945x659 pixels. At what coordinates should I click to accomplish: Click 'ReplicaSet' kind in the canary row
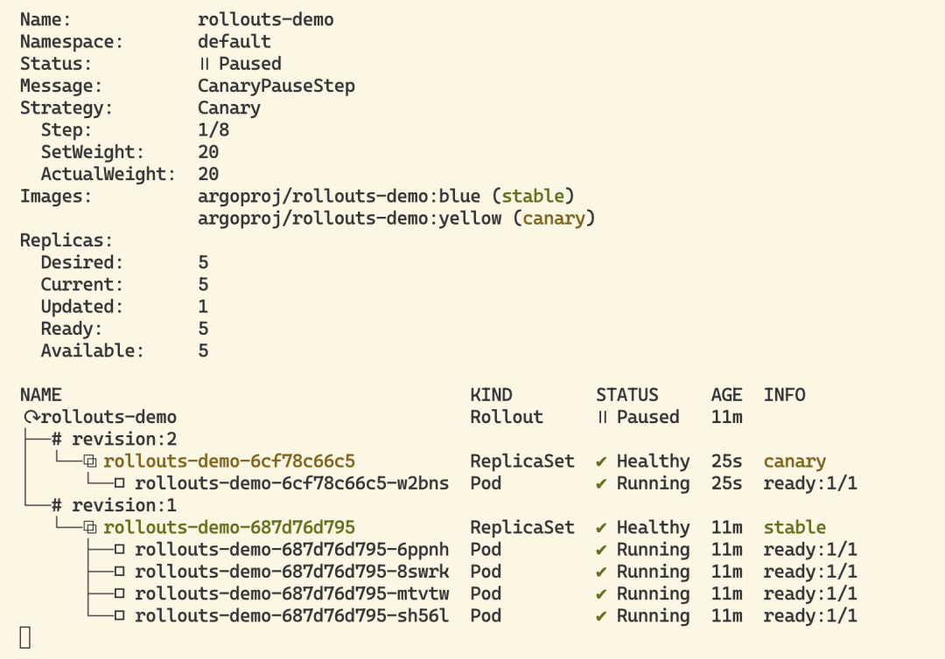tap(522, 461)
